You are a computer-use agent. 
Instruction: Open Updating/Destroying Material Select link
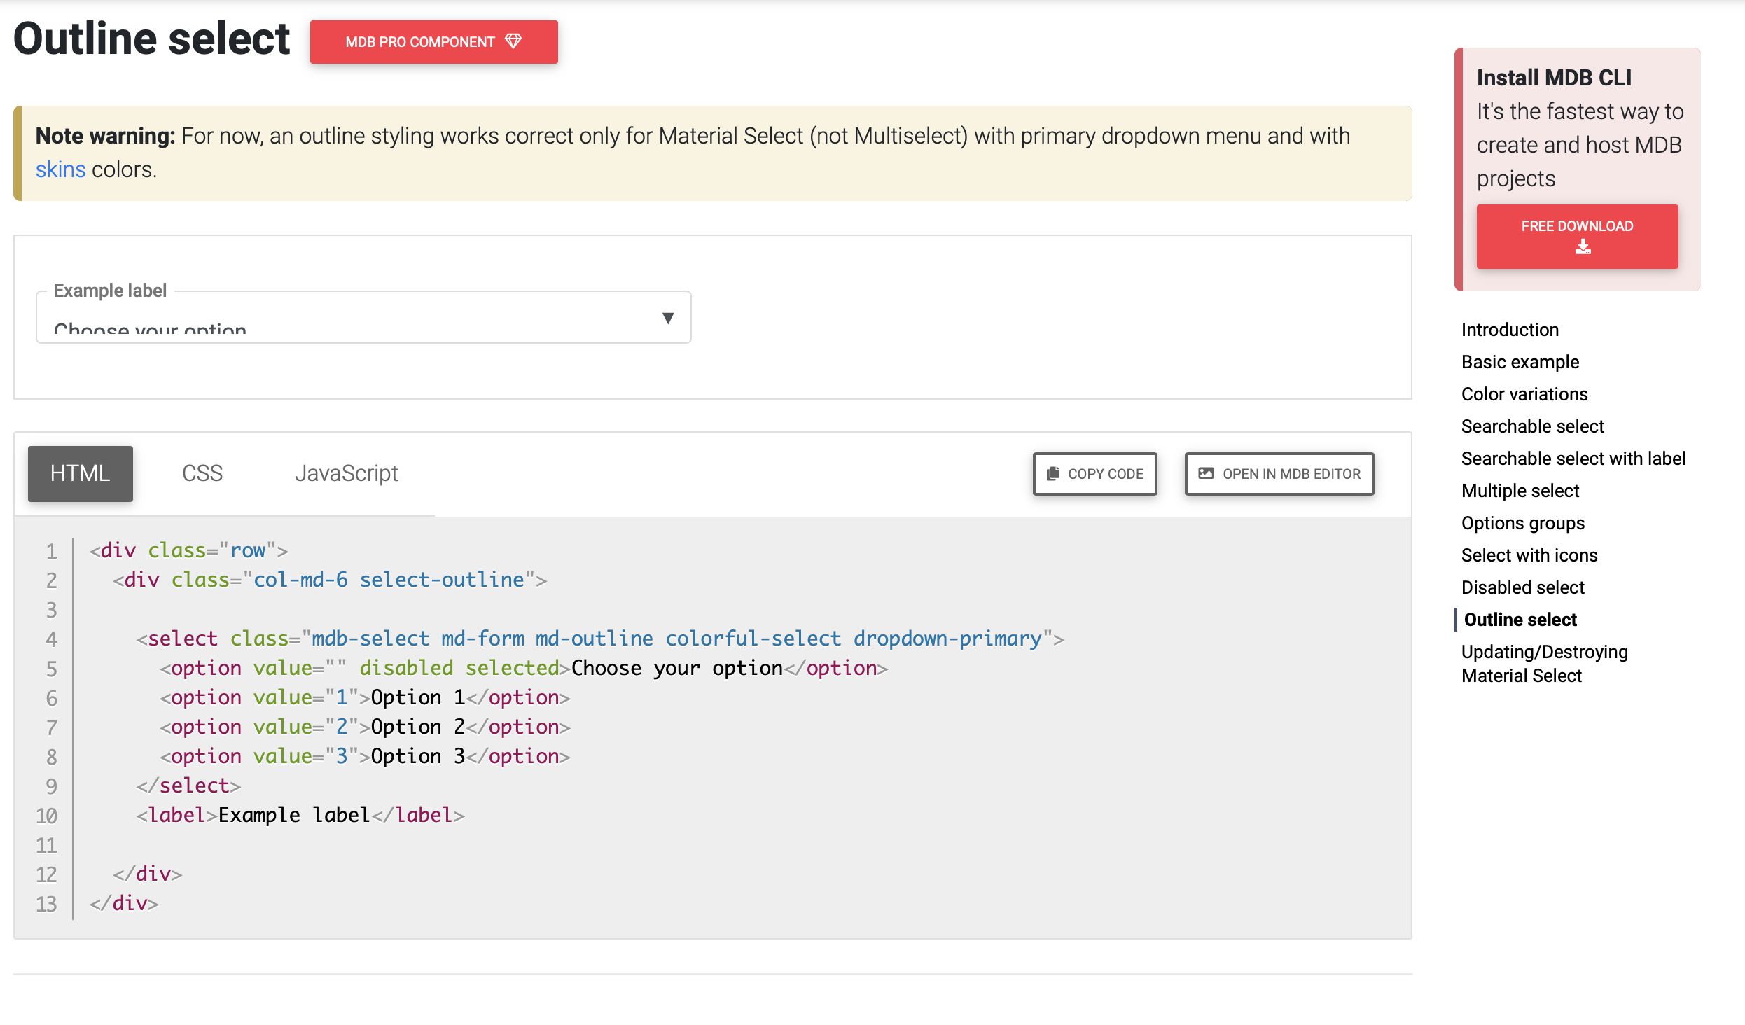(x=1544, y=664)
